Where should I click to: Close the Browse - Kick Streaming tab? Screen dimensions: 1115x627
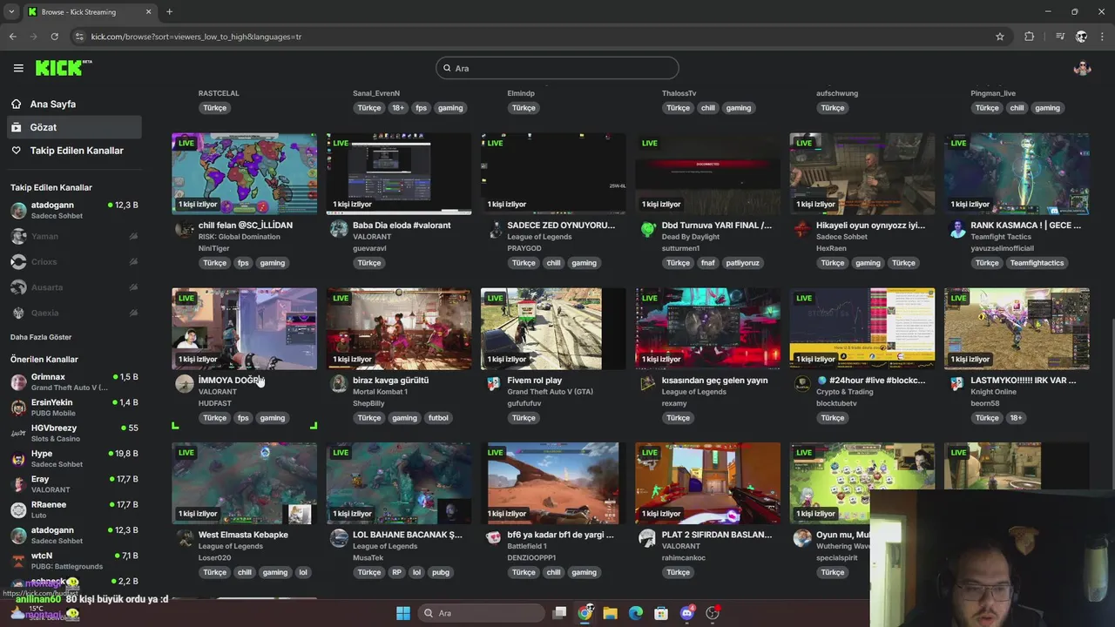click(148, 12)
